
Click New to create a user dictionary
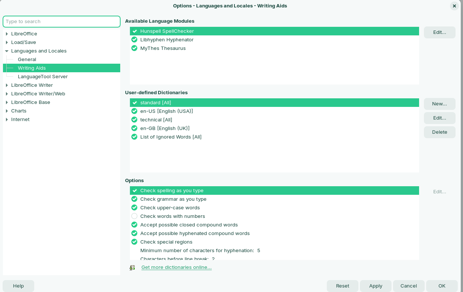click(439, 104)
